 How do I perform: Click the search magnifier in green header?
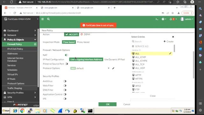click(48, 19)
